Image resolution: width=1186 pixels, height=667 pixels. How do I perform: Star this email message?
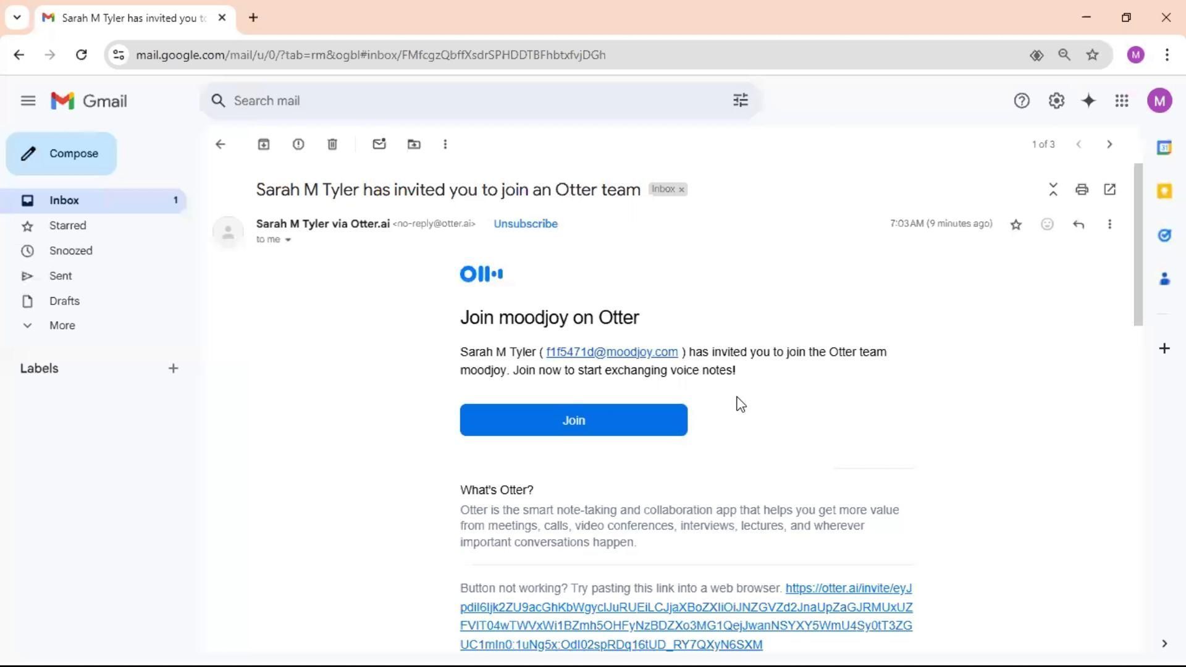[x=1016, y=224]
